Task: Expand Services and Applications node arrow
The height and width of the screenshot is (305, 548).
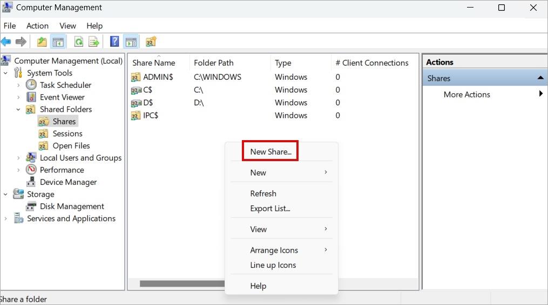Action: [5, 218]
